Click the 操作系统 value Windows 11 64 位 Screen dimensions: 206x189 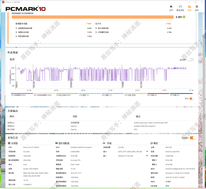(177, 173)
